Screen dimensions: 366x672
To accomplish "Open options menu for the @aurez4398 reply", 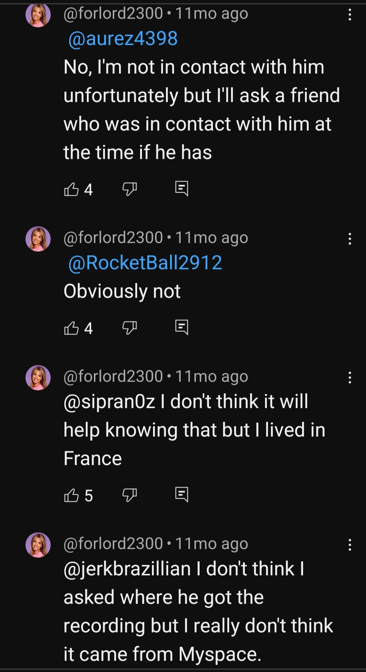I will (350, 14).
